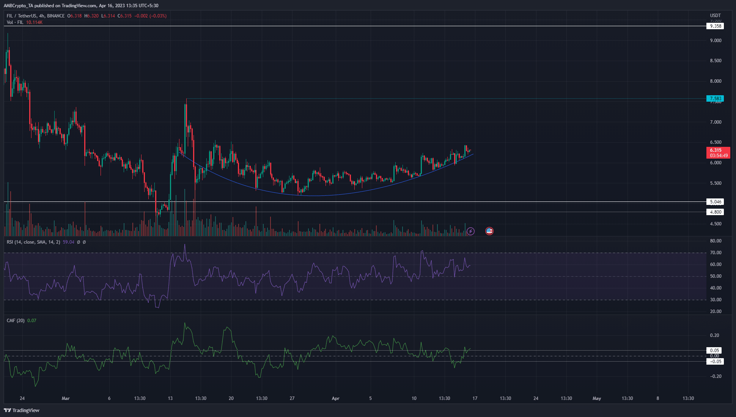The height and width of the screenshot is (417, 736).
Task: Click the RSI 70.00 axis value
Action: tap(716, 253)
